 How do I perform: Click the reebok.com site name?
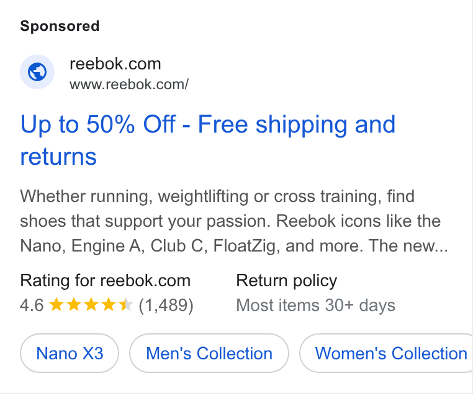point(115,64)
